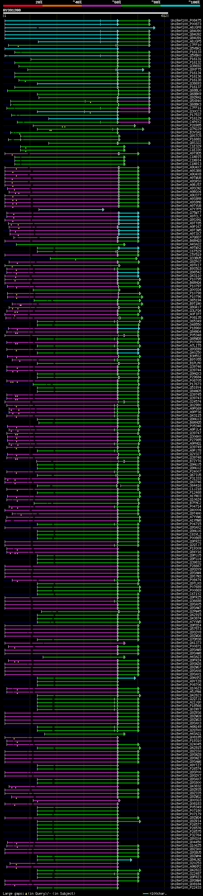The image size is (203, 896).
Task: Select hit UniRef100_P26985
Action: coord(186,126)
